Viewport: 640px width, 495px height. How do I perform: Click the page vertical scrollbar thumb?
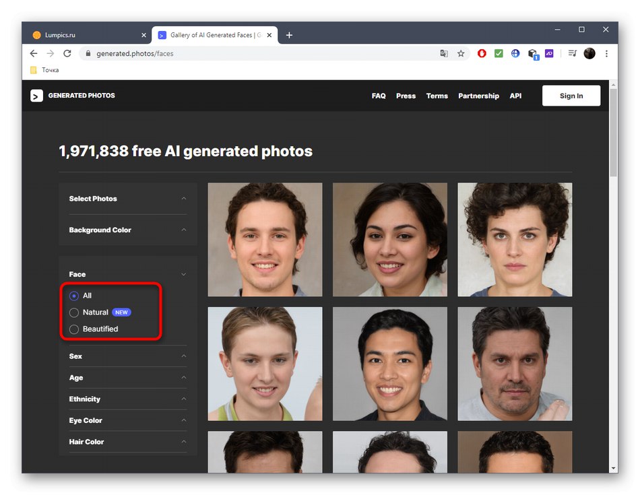point(613,133)
